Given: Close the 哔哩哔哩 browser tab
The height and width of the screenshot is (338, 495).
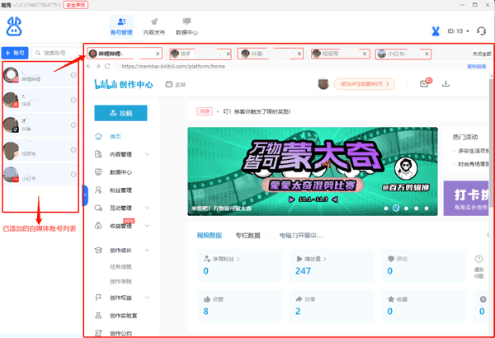Looking at the screenshot, I should [158, 54].
